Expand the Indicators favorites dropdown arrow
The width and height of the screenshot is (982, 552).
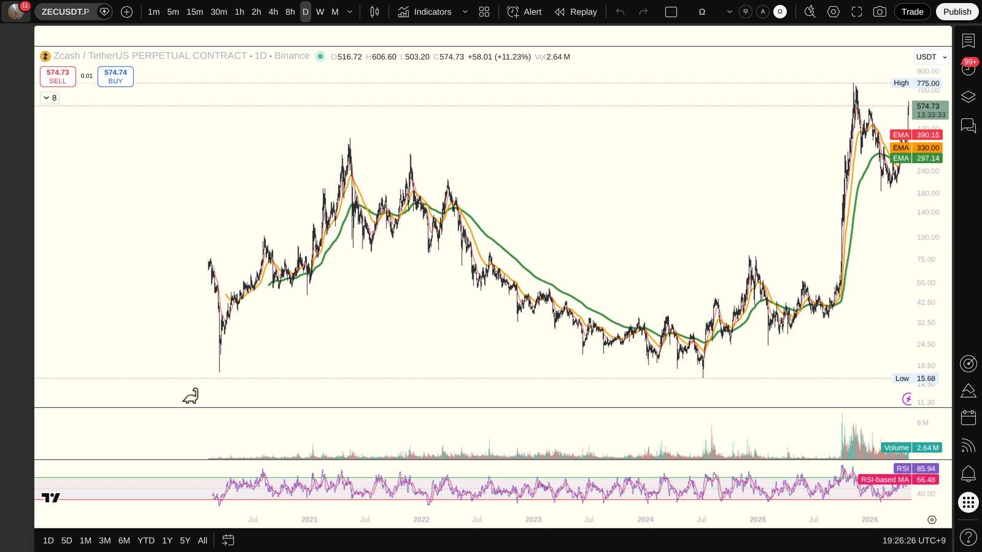(x=465, y=12)
